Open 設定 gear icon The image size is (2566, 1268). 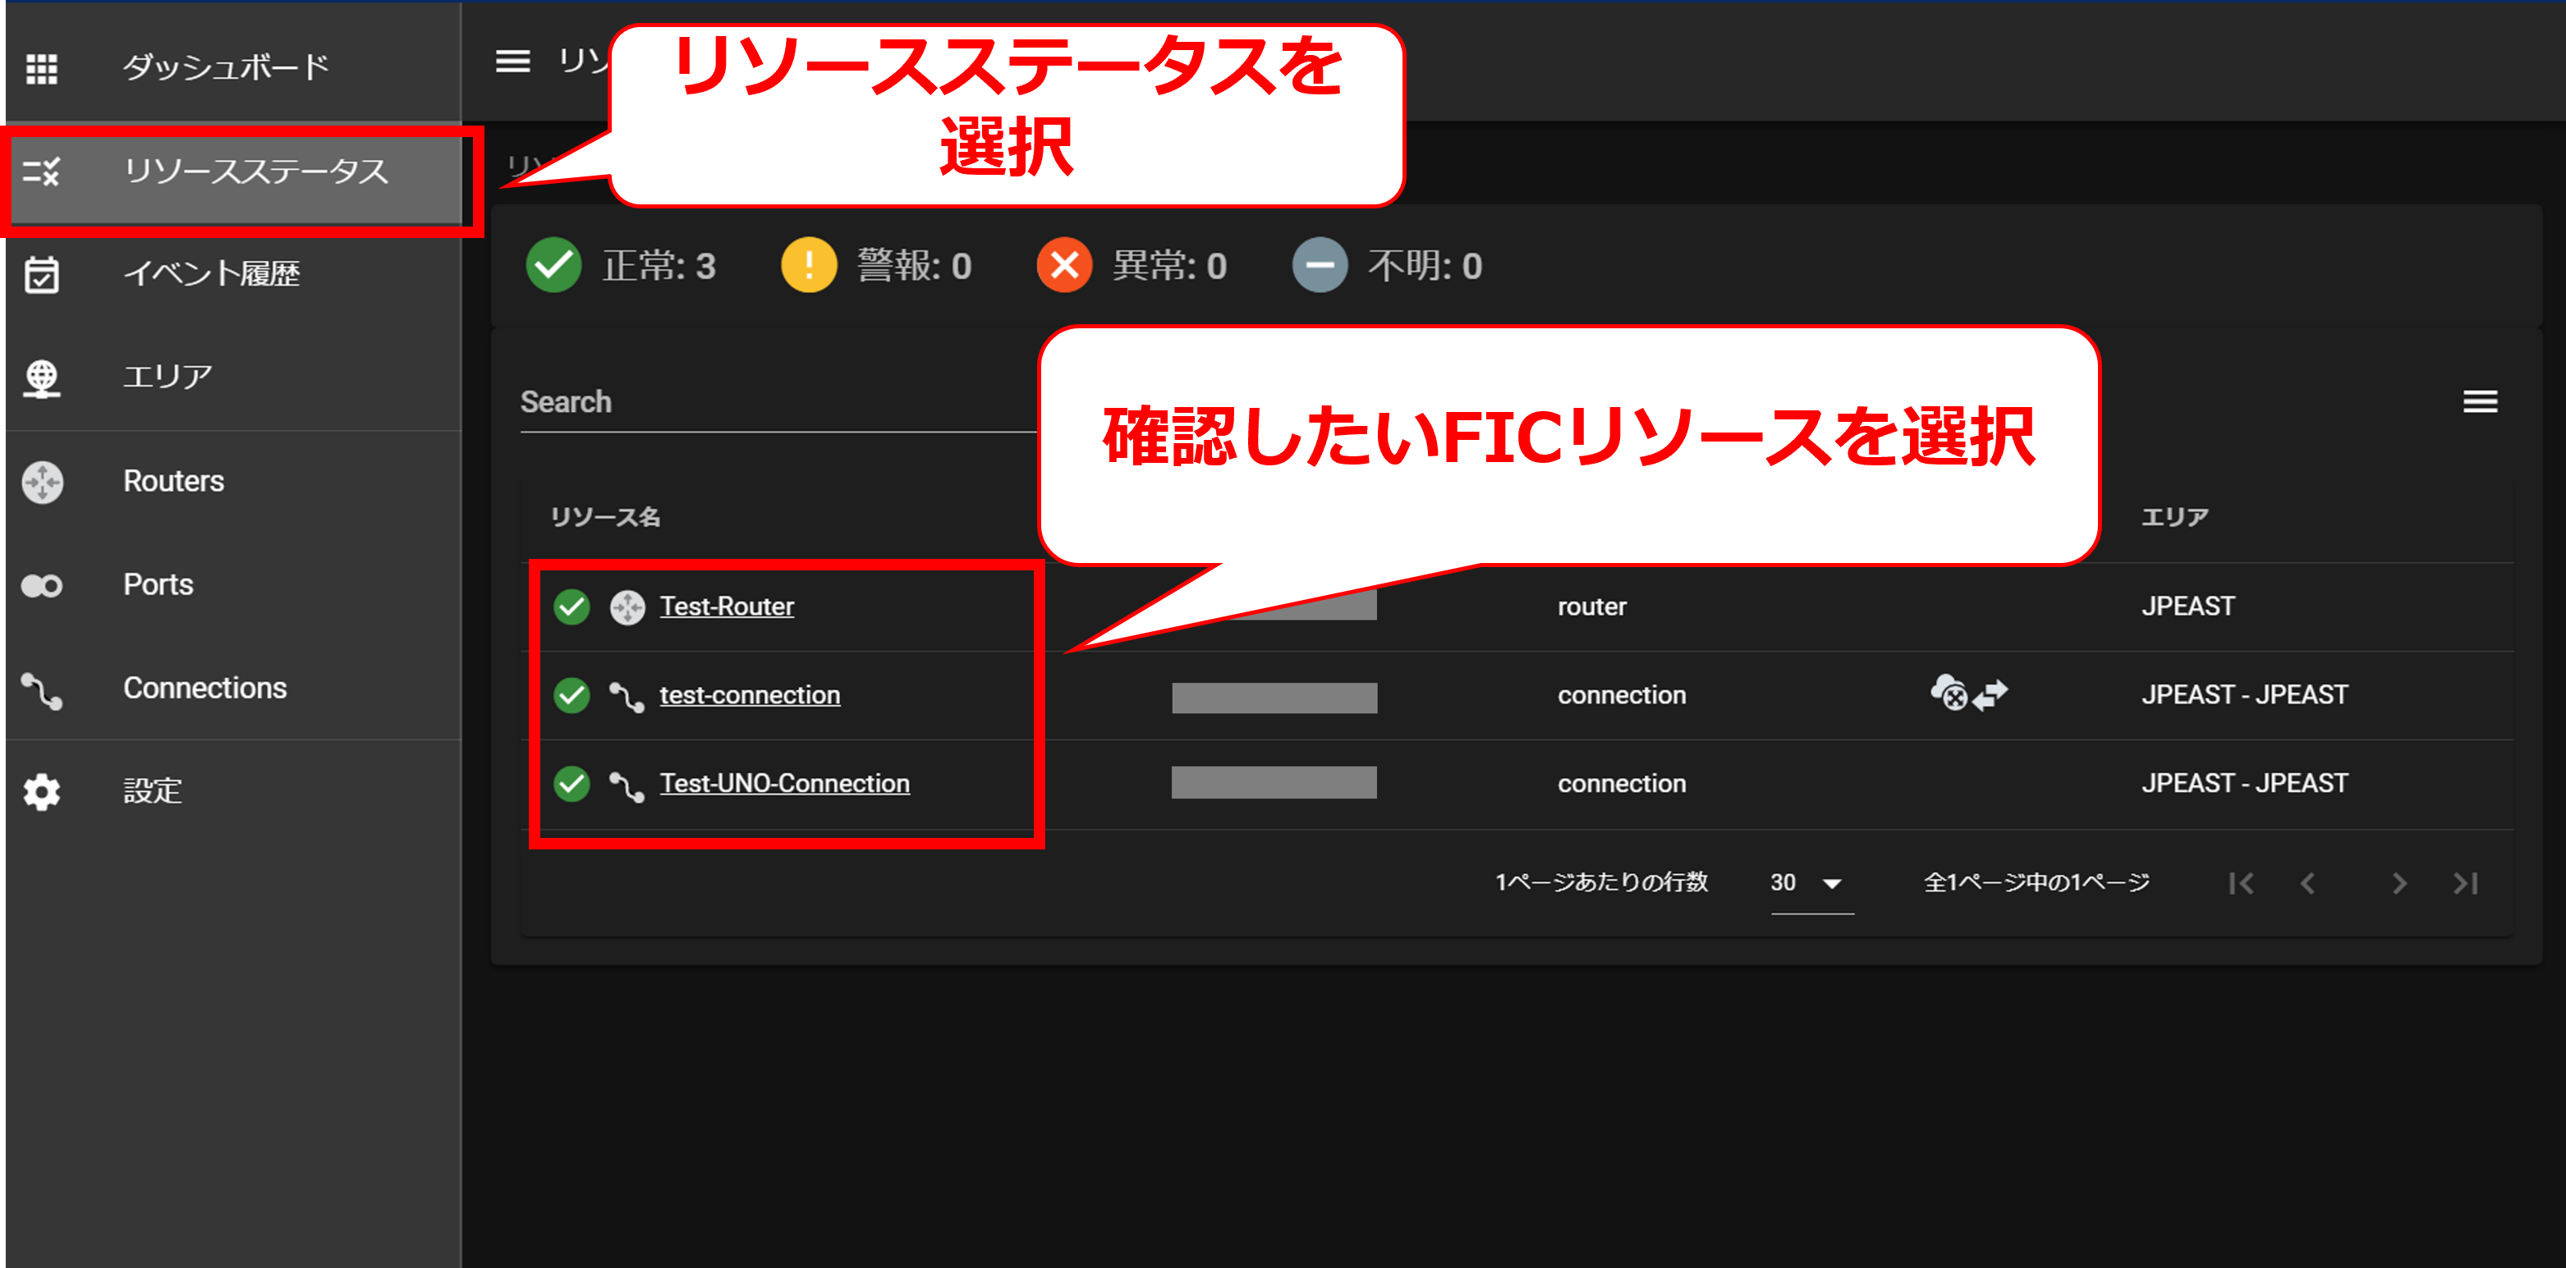[x=41, y=792]
